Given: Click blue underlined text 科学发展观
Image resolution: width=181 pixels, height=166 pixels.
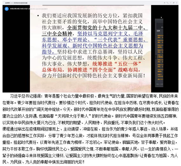Looking at the screenshot, I should click(54, 46).
